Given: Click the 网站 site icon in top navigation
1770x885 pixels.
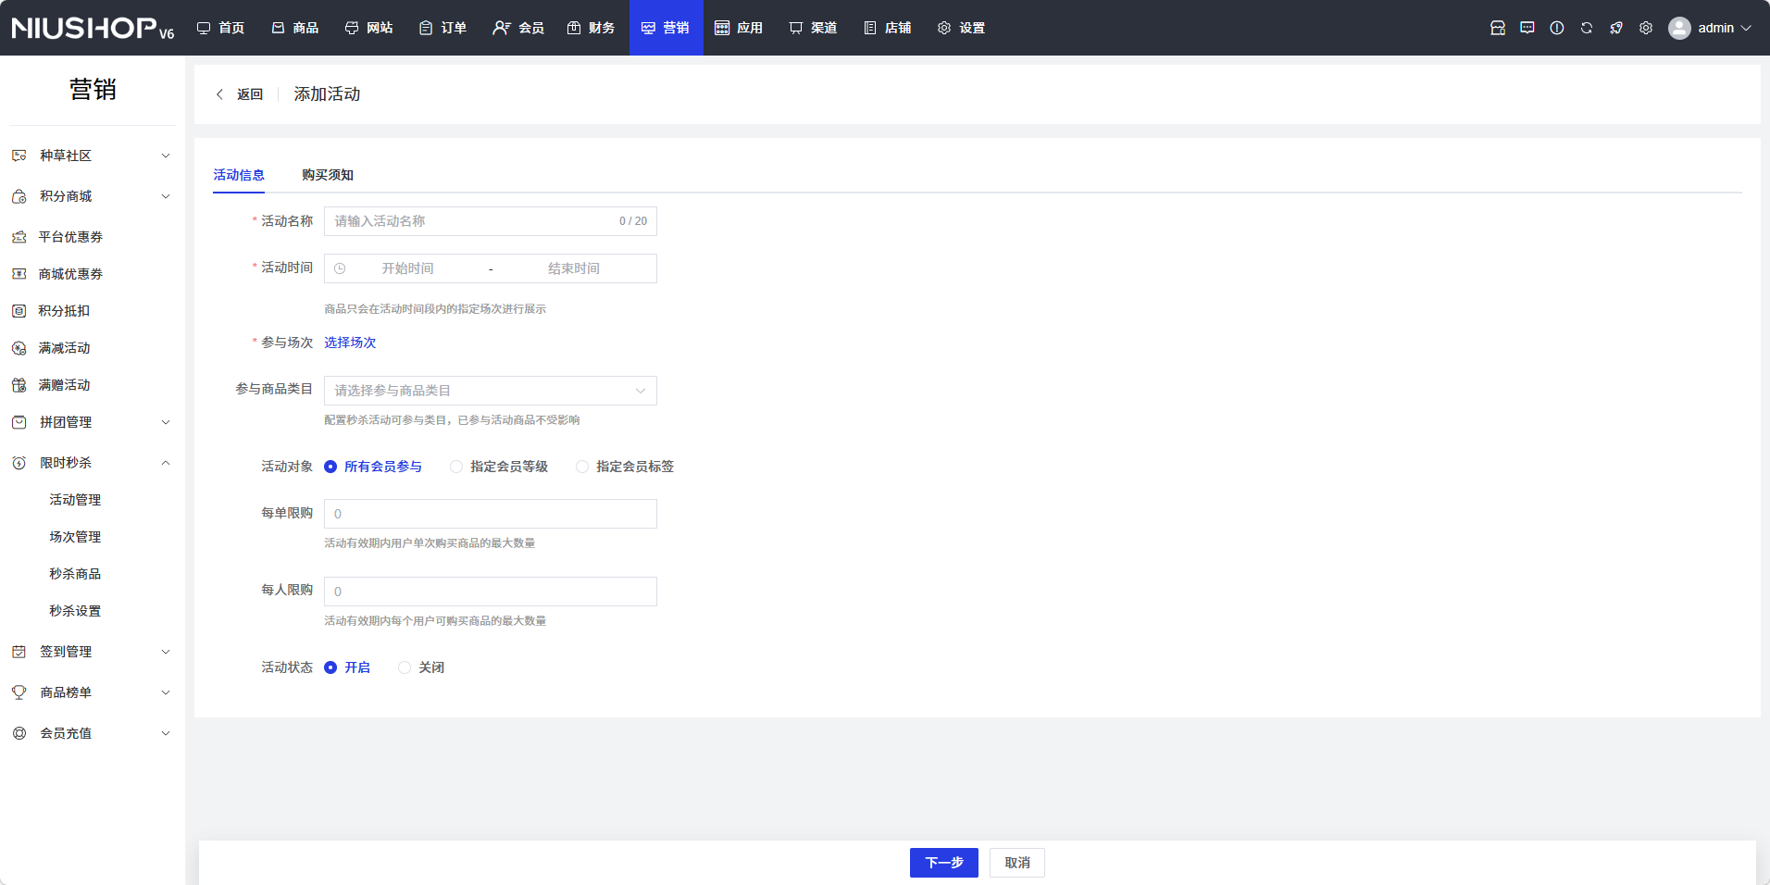Looking at the screenshot, I should (x=352, y=28).
